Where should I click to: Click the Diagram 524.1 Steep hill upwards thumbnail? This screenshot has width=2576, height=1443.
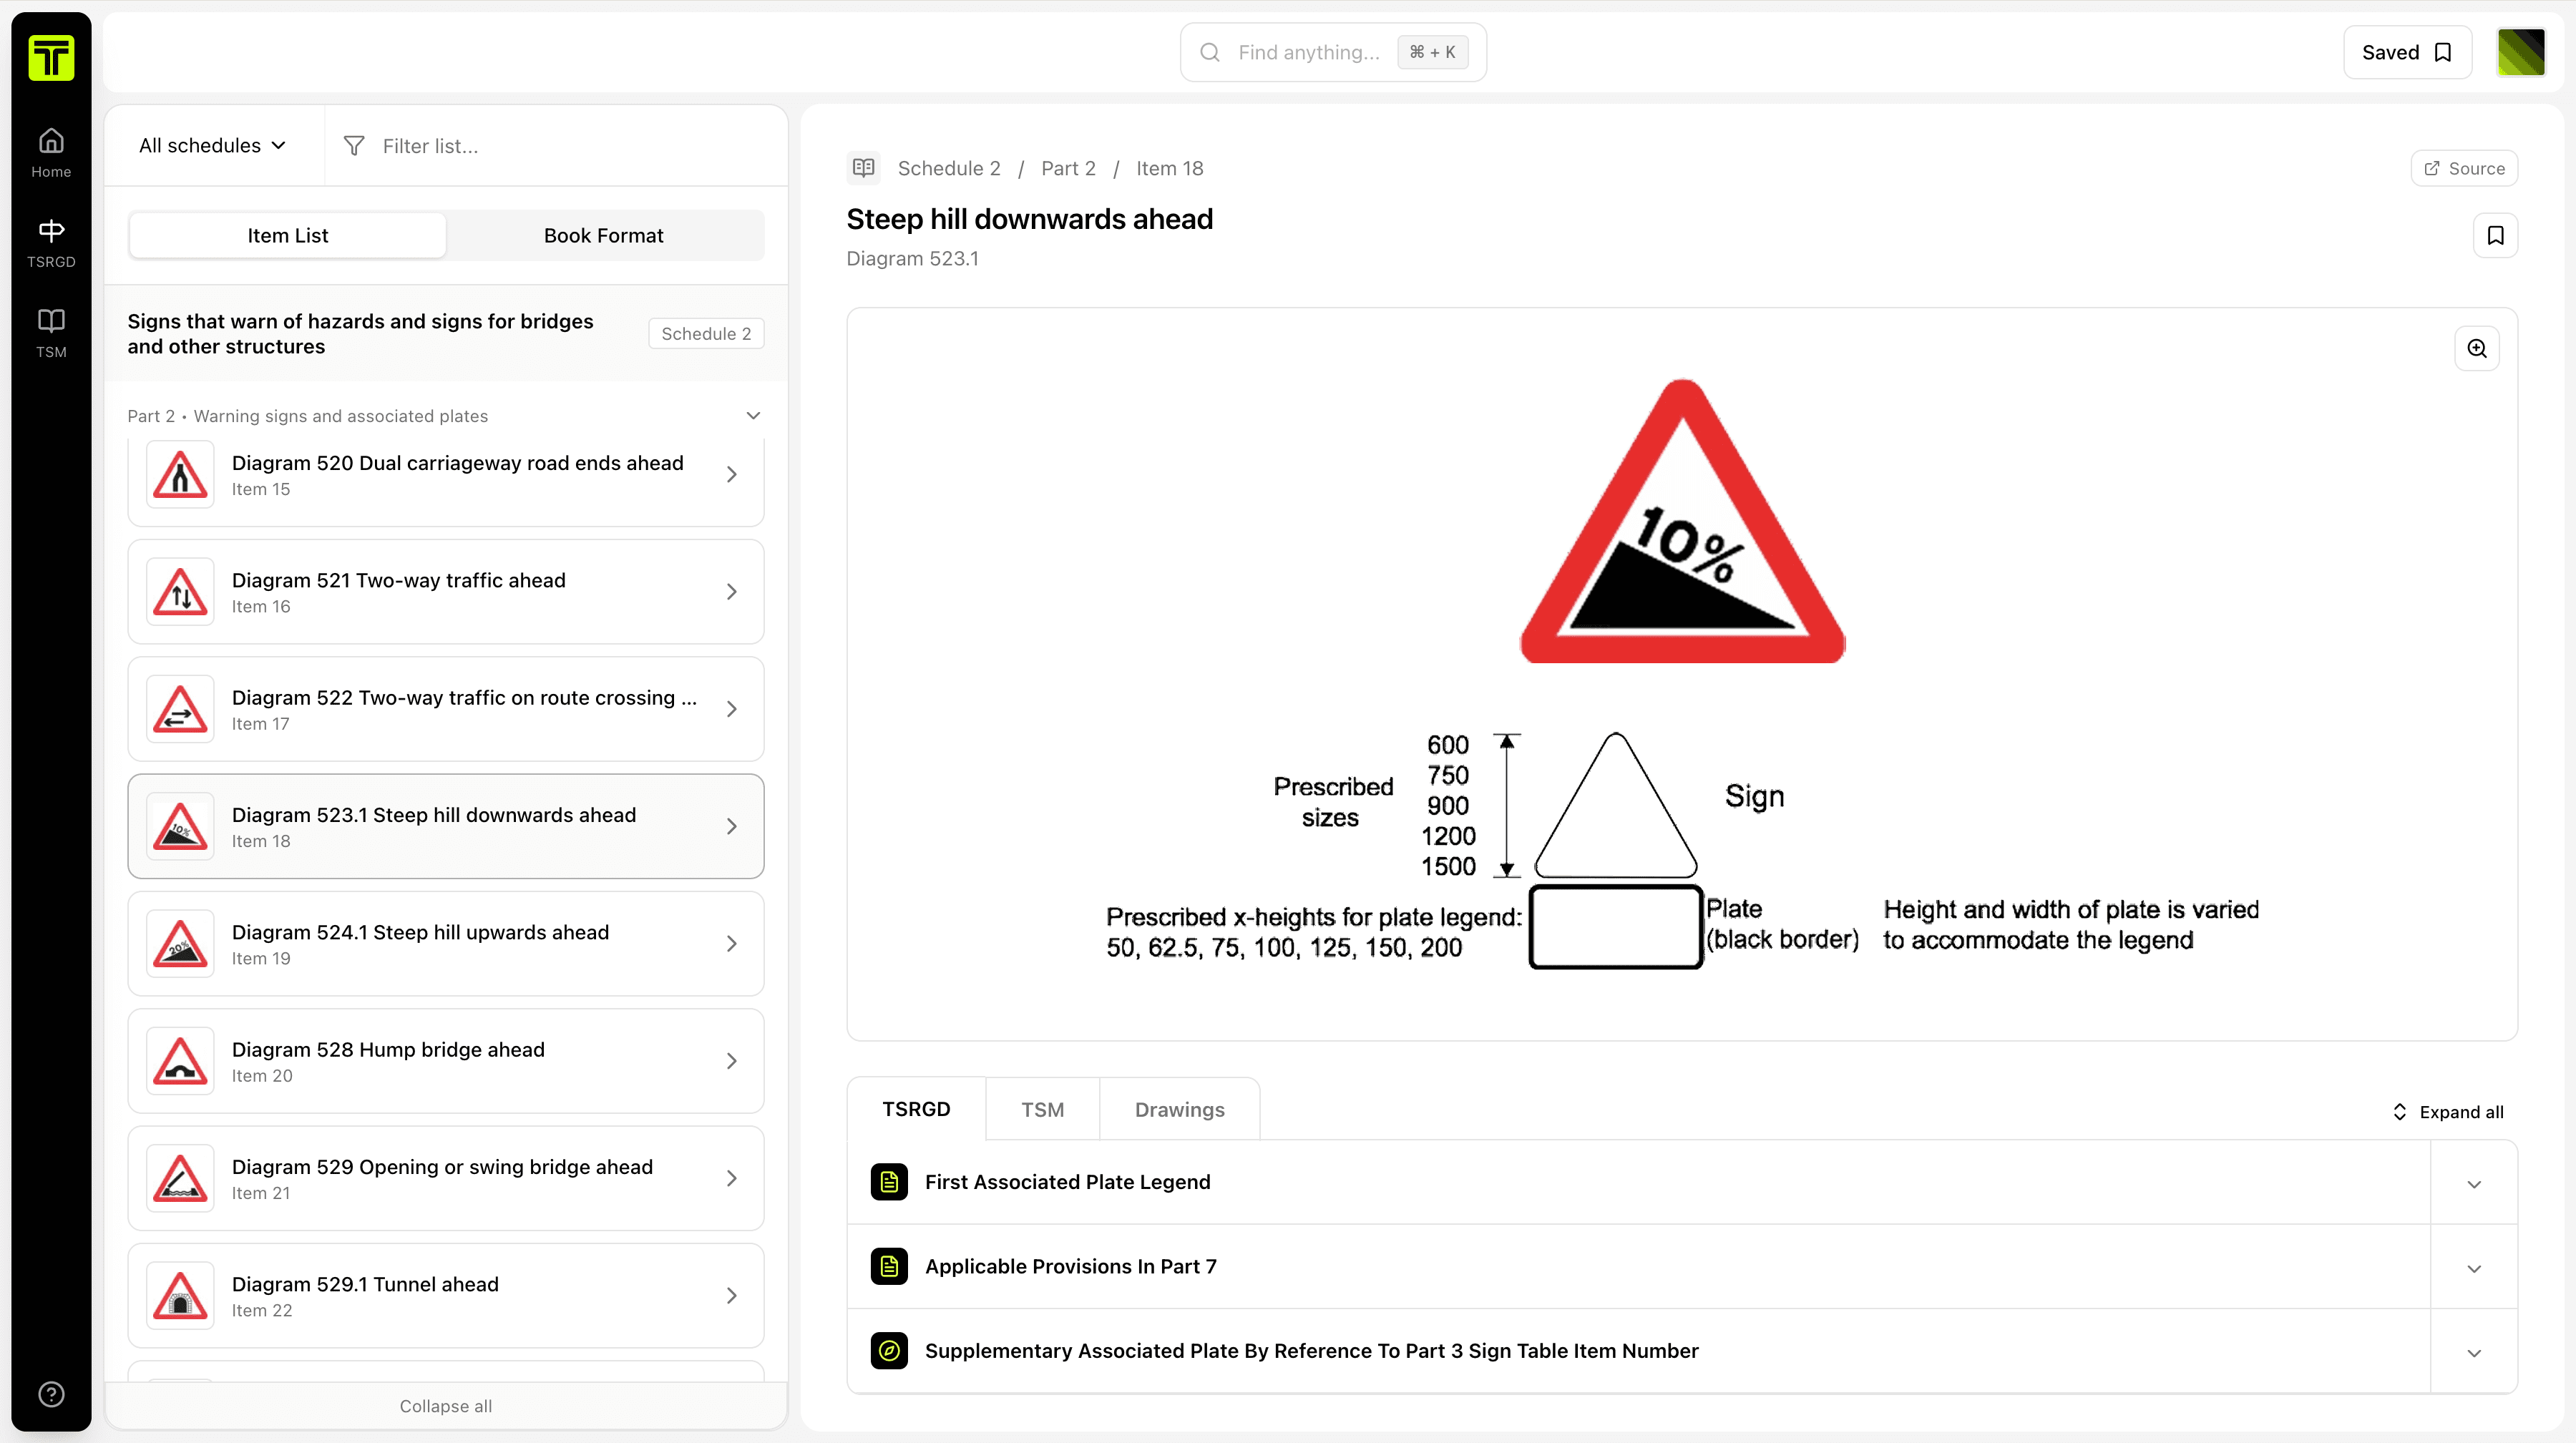tap(180, 943)
